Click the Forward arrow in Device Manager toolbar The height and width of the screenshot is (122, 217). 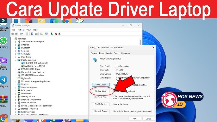(16, 34)
